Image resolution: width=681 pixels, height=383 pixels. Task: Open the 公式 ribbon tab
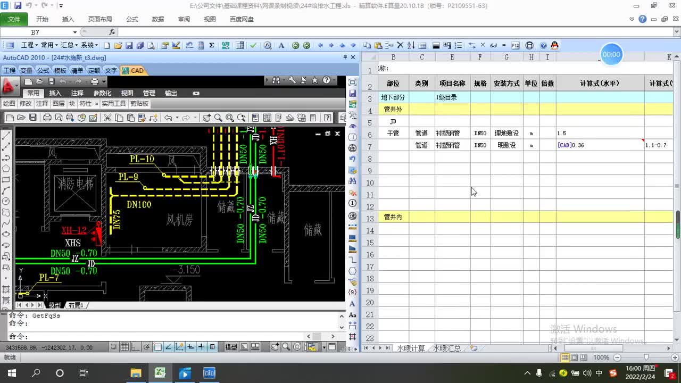(x=132, y=19)
